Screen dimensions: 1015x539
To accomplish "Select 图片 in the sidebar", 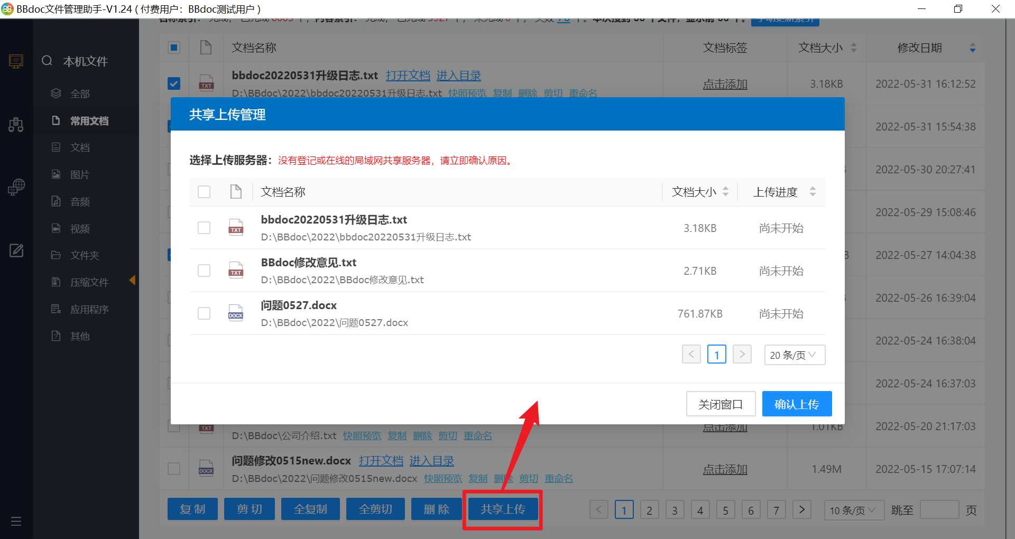I will 80,174.
